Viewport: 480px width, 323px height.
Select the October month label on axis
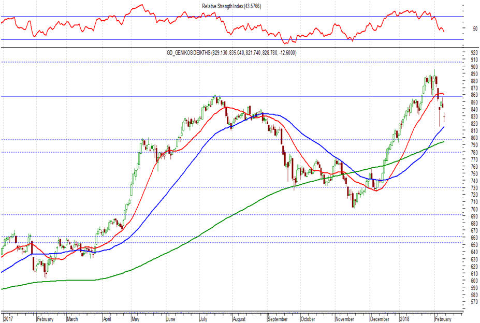tap(308, 319)
